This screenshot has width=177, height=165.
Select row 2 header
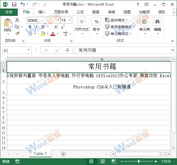point(3,78)
